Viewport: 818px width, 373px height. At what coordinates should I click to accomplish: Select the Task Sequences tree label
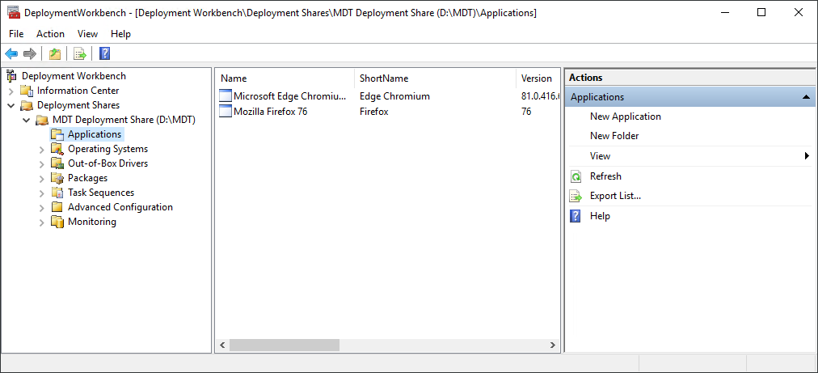pyautogui.click(x=101, y=193)
